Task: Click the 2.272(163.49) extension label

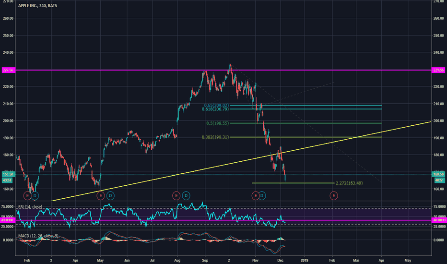Action: point(349,183)
